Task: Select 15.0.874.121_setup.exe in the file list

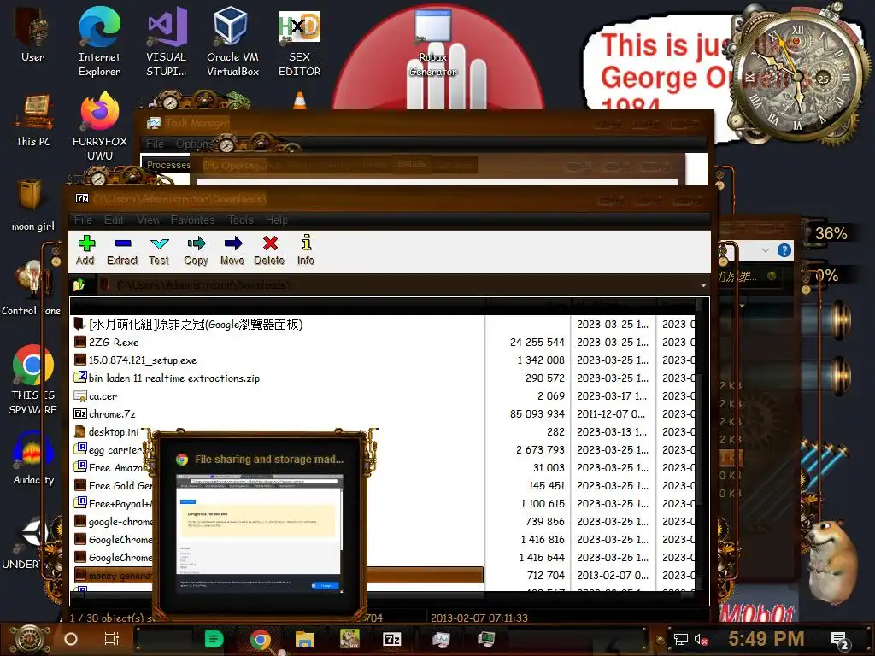Action: point(279,360)
